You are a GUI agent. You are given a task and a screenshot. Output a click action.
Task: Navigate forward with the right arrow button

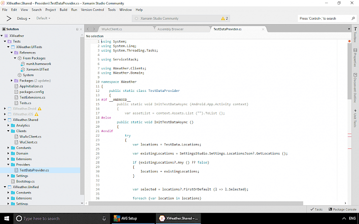[94, 29]
